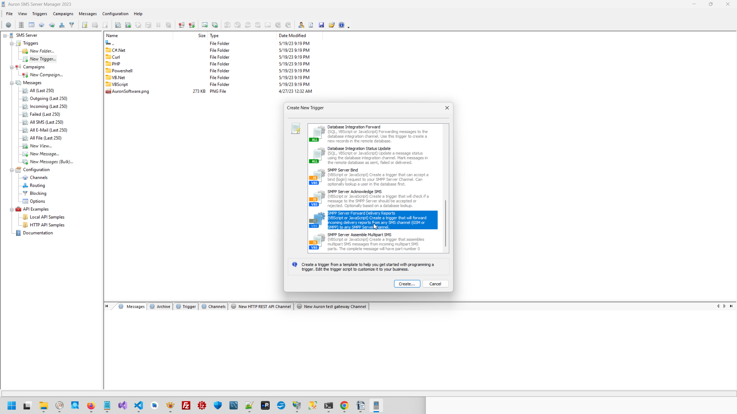Click the gear settings toolbar icon
Screen dimensions: 737x414
pos(8,25)
